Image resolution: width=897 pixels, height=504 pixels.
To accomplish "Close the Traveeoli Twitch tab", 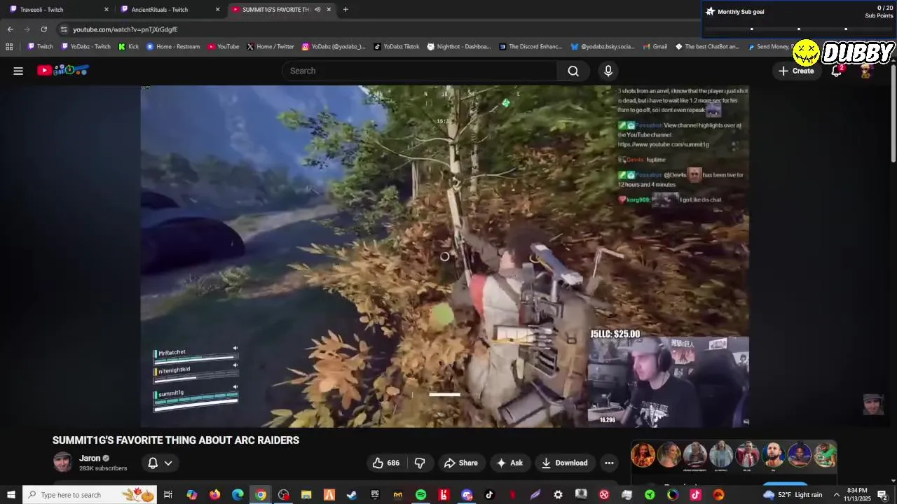I will pyautogui.click(x=107, y=9).
